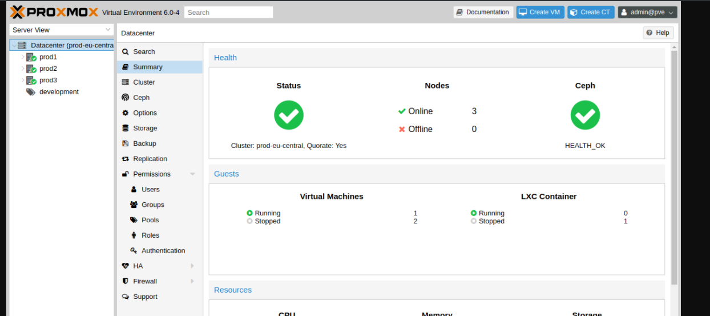Select development pool in the tree
710x316 pixels.
click(59, 92)
